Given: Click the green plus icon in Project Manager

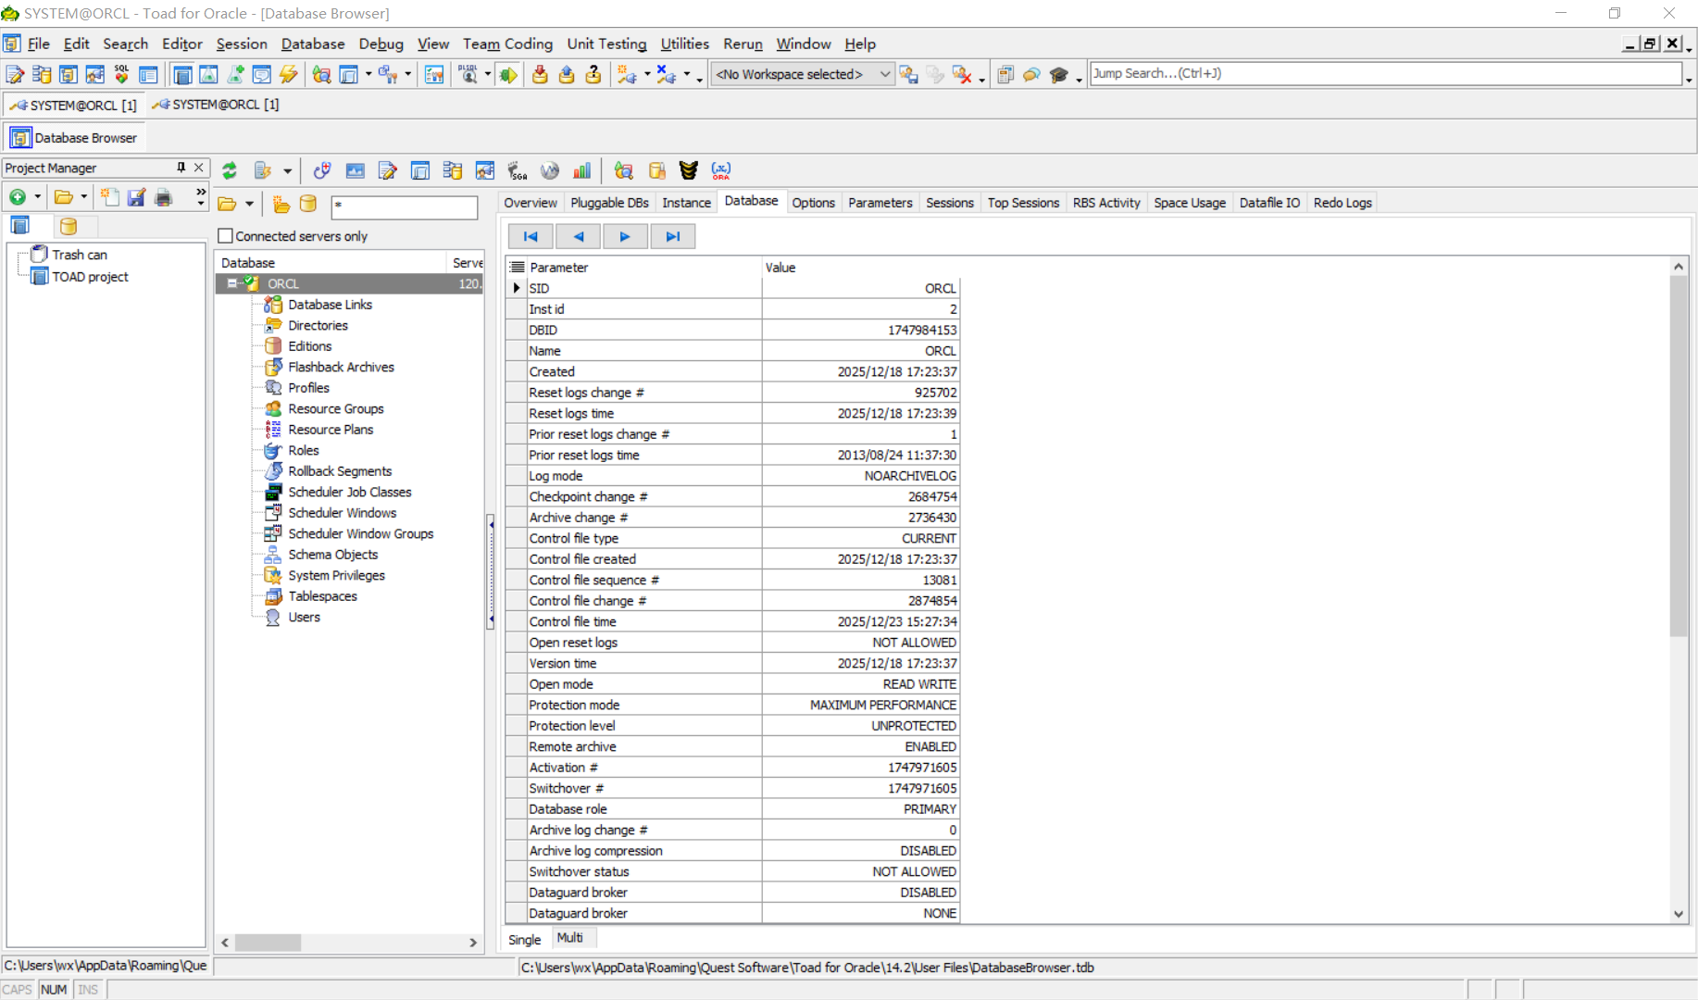Looking at the screenshot, I should pyautogui.click(x=18, y=197).
